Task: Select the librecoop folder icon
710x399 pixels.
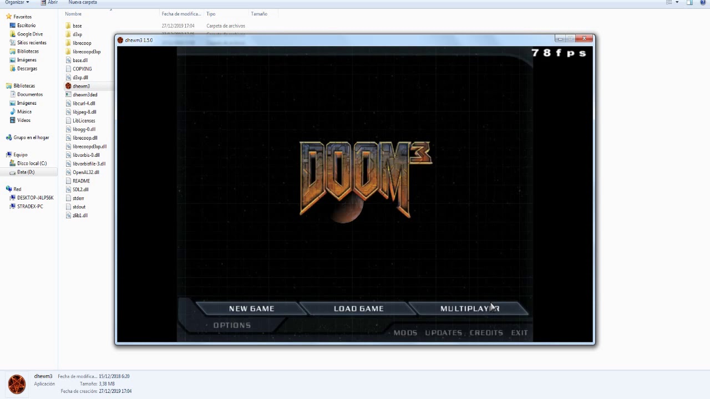Action: click(68, 43)
